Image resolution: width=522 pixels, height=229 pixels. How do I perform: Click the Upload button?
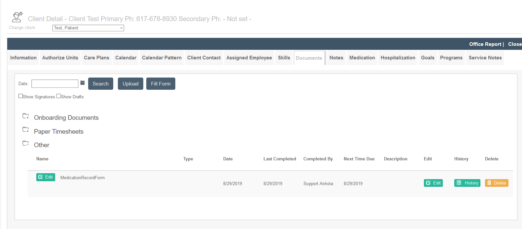(x=130, y=84)
